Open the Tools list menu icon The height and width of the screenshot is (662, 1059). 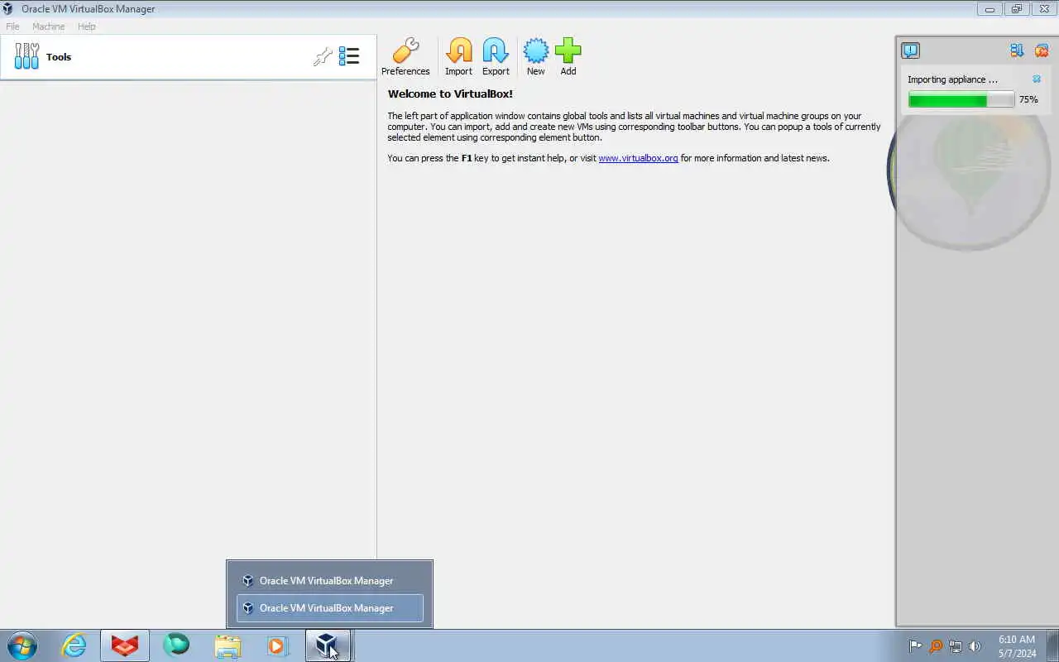[349, 56]
